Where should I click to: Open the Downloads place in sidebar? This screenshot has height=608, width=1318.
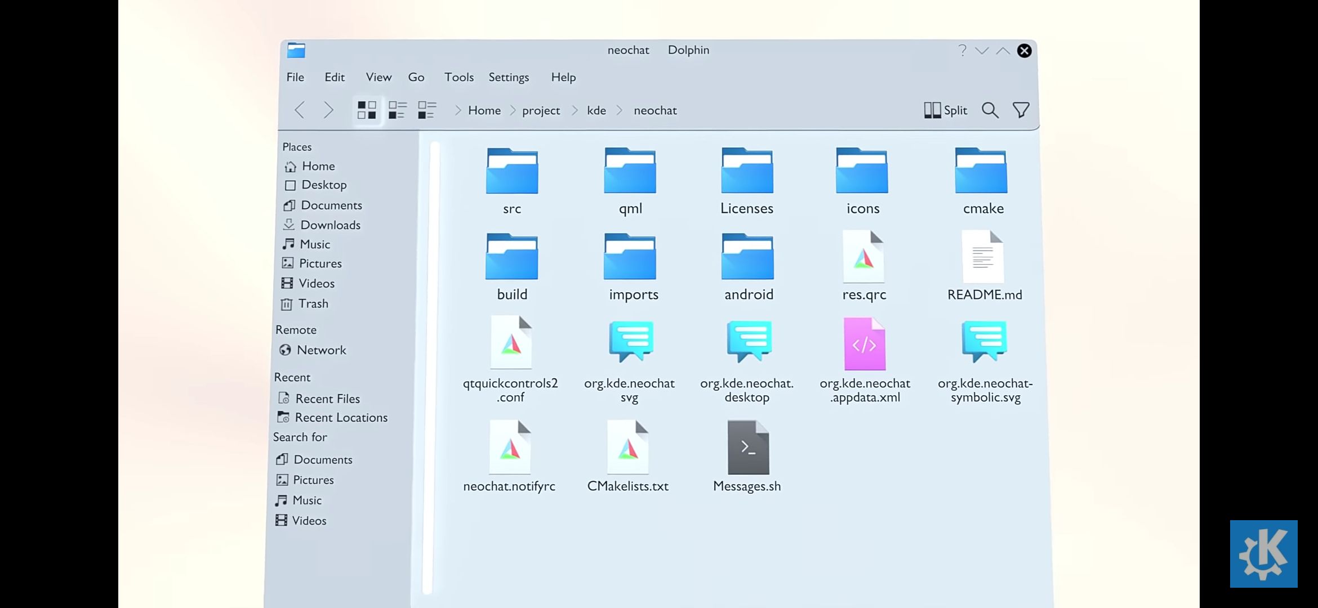pyautogui.click(x=331, y=225)
